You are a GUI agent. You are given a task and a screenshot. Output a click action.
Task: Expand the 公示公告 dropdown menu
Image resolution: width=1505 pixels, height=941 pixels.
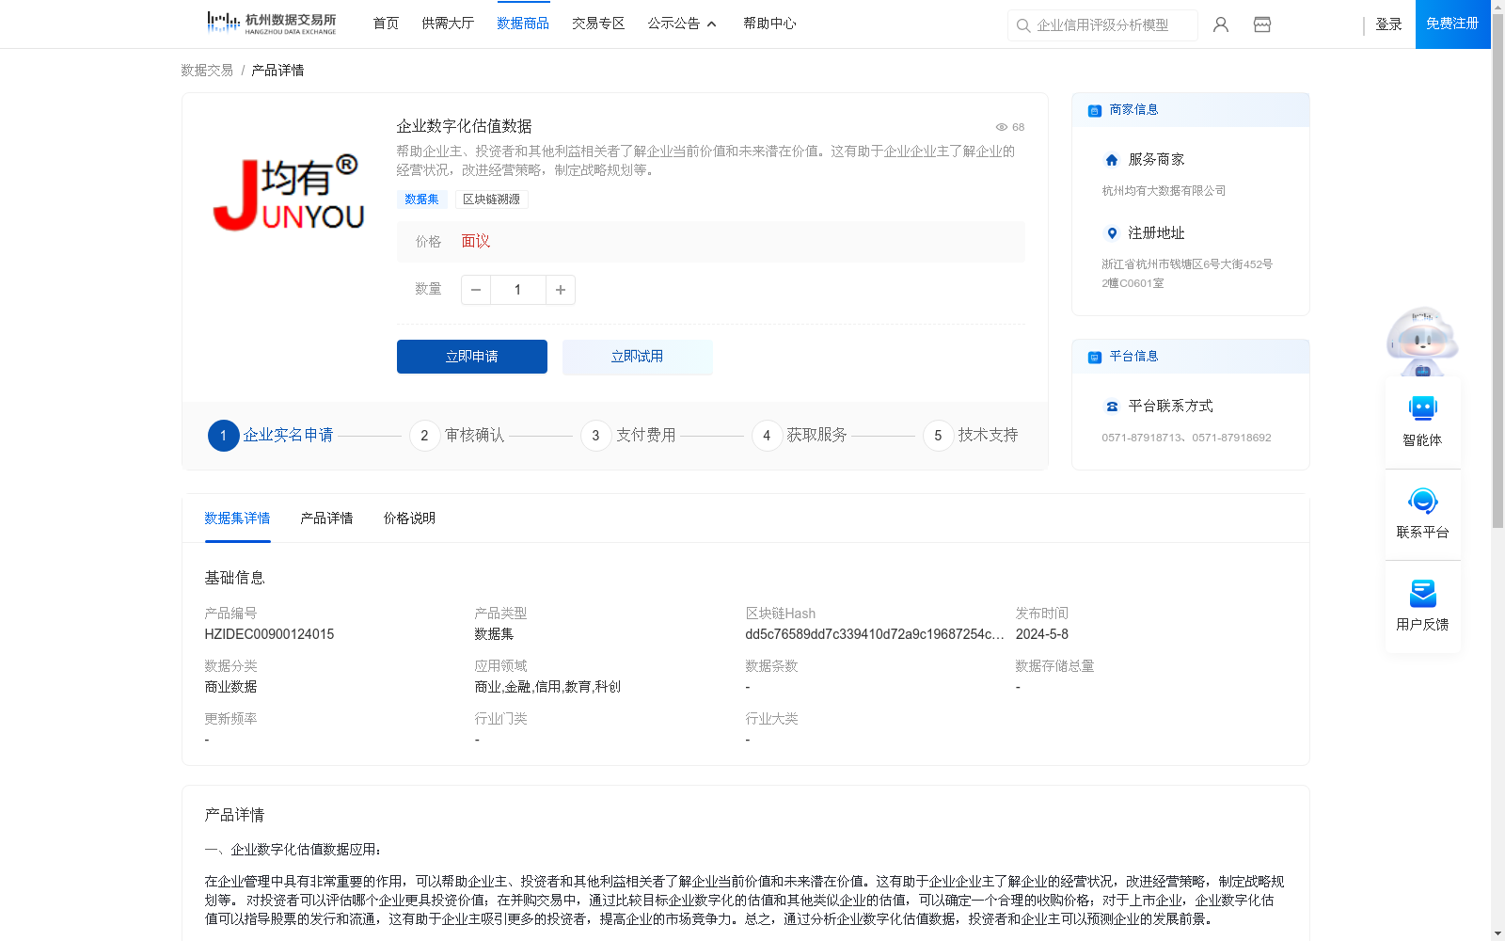[x=683, y=24]
